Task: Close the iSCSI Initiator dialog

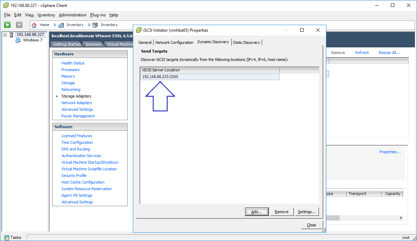Action: [x=312, y=225]
